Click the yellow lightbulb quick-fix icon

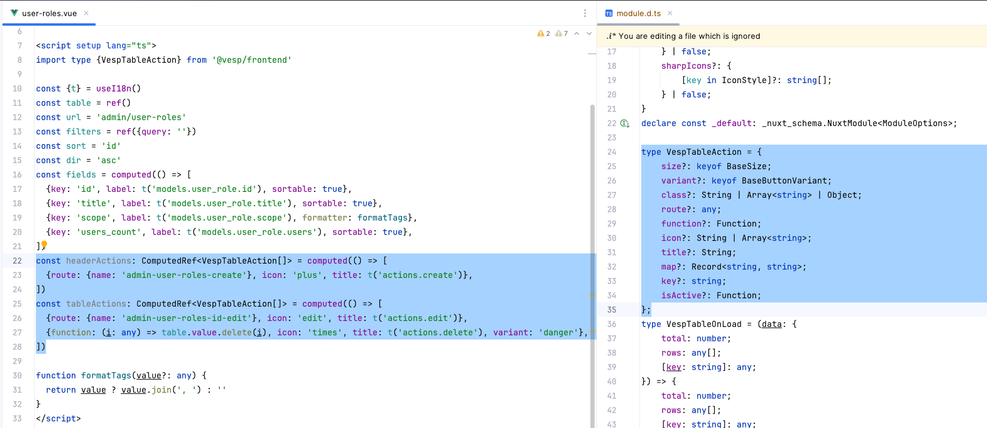coord(44,244)
